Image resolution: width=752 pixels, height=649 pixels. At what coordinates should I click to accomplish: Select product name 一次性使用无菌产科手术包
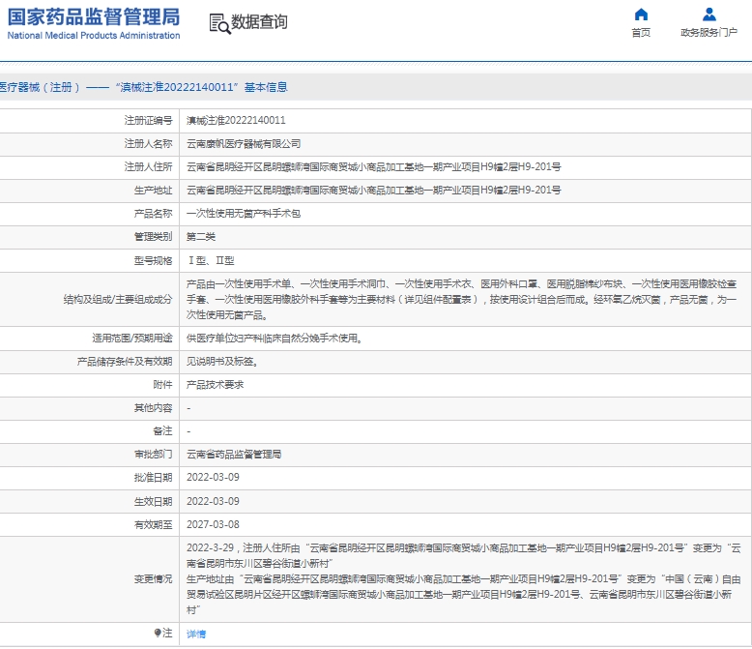point(244,213)
